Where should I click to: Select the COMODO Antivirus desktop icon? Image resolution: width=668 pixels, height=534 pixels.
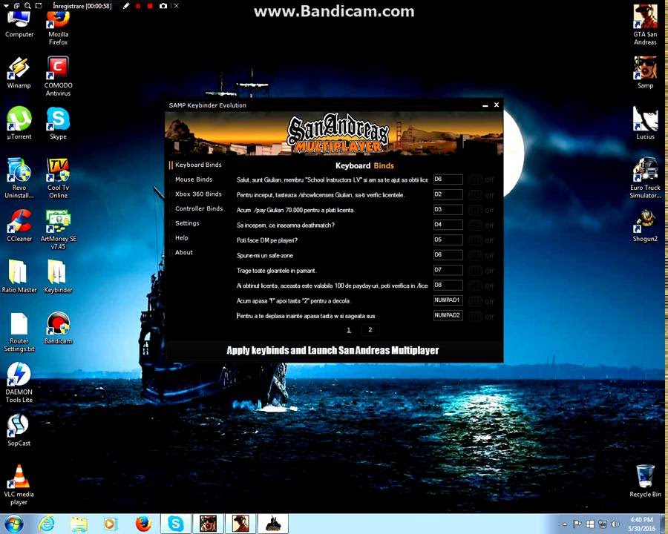tap(58, 76)
